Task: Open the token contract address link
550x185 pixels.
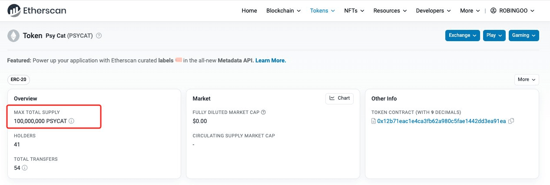Action: click(x=441, y=121)
